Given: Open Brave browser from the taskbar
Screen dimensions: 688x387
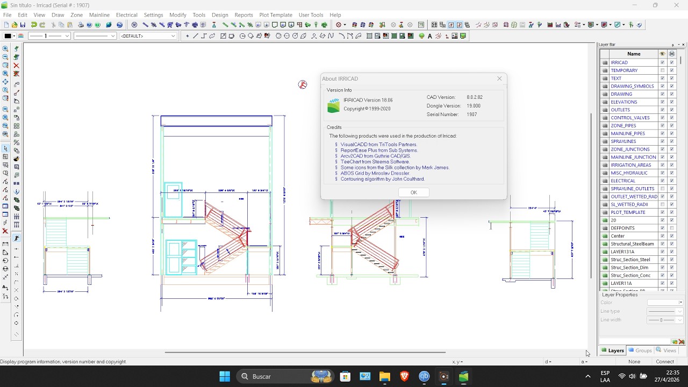Looking at the screenshot, I should click(405, 376).
